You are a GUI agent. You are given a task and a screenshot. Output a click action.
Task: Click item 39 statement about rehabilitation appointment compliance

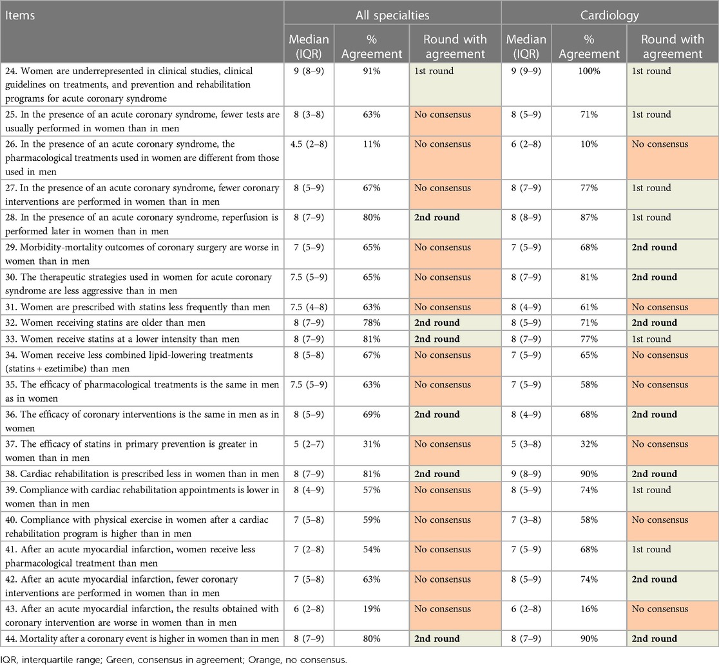pos(142,496)
